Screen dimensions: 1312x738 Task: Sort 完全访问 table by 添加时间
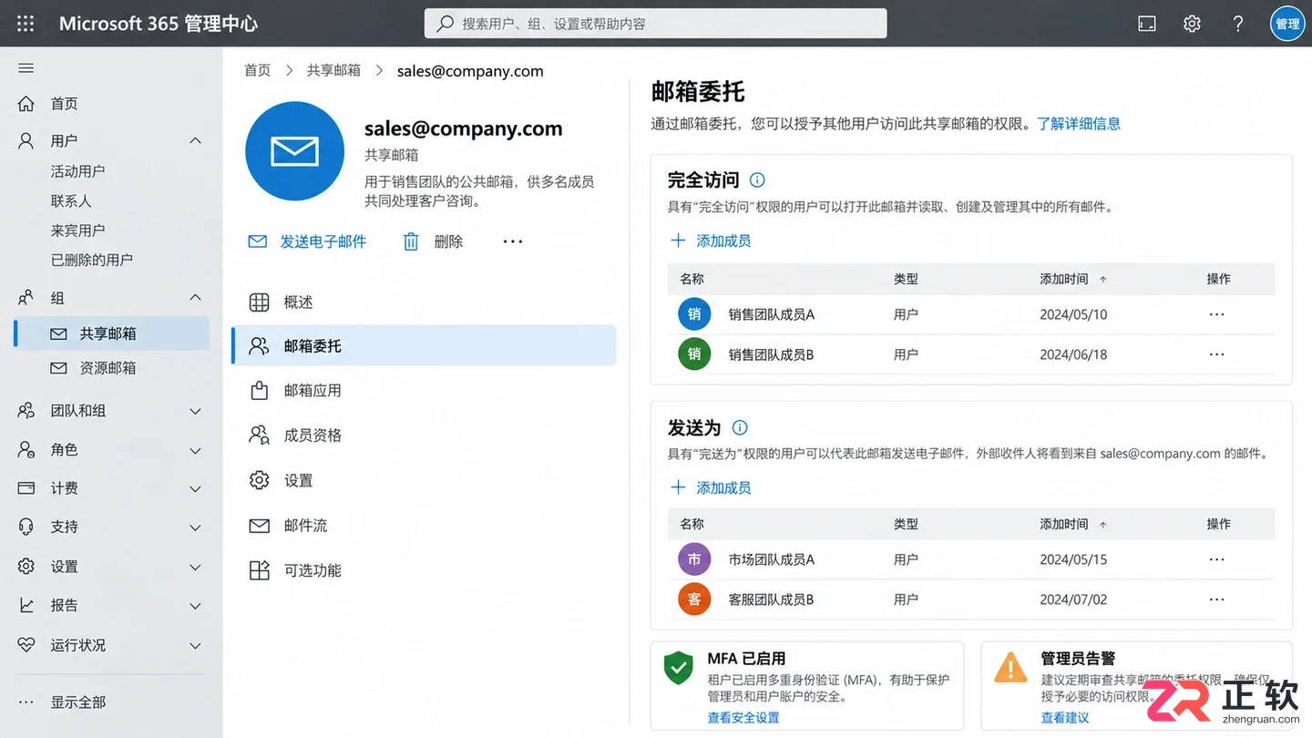[x=1073, y=279]
